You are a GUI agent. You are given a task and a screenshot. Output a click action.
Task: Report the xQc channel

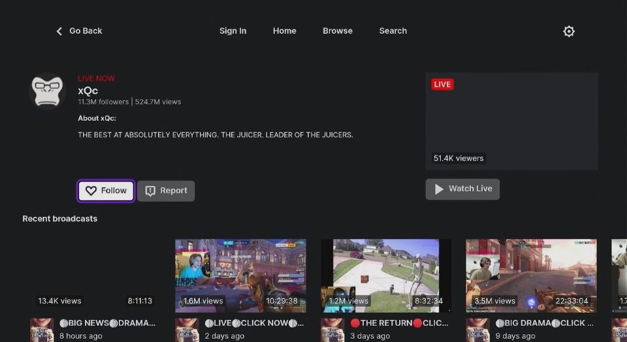click(x=166, y=191)
